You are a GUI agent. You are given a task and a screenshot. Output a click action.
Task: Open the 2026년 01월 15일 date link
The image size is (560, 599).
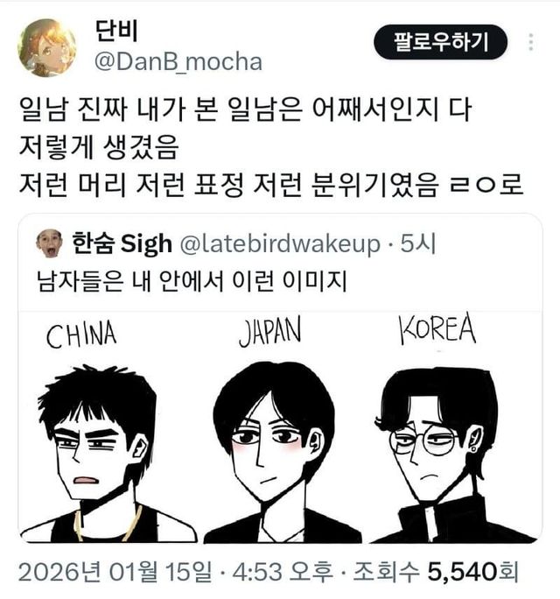coord(115,572)
